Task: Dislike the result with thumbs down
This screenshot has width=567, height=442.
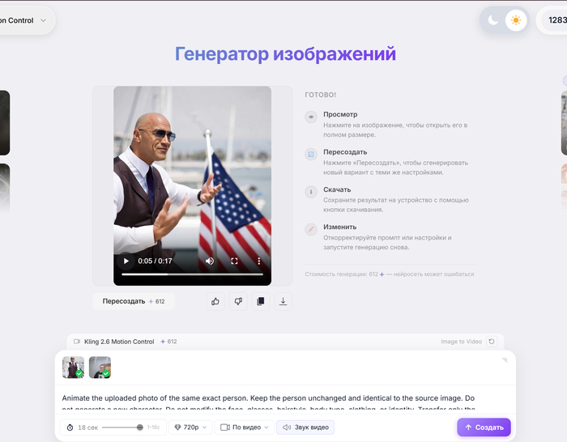Action: coord(238,301)
